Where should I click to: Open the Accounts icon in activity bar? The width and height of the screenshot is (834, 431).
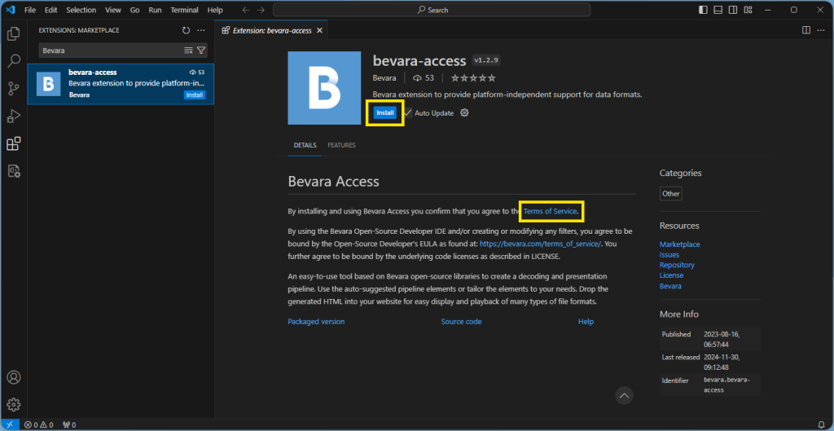(14, 377)
